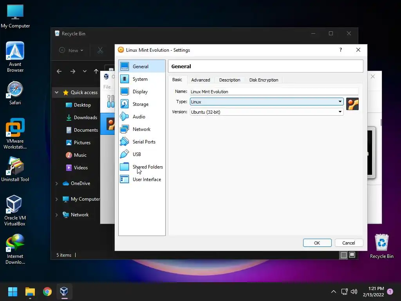Switch to the Description tab
The image size is (401, 301).
click(229, 80)
